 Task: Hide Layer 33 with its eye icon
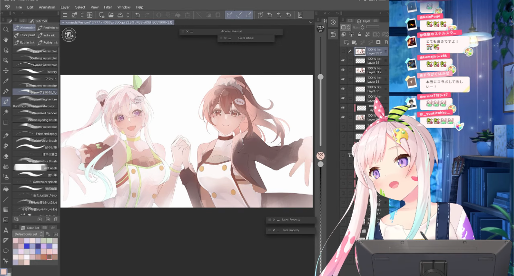tap(343, 60)
